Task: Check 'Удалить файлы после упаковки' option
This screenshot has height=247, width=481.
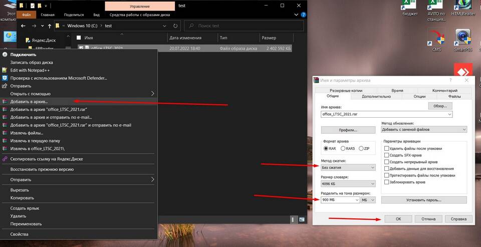Action: pyautogui.click(x=387, y=148)
